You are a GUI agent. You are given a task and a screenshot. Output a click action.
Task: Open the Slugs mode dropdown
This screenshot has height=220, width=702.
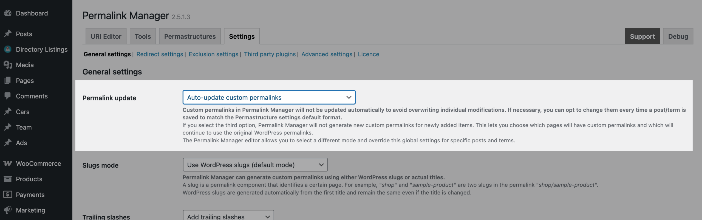tap(255, 165)
